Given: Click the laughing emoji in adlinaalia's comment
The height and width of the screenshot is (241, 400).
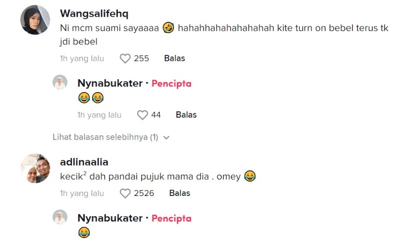Looking at the screenshot, I should 250,176.
